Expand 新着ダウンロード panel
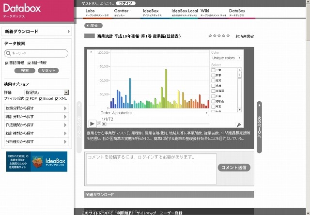 (x=37, y=31)
